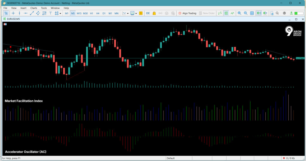
Task: Select the crosshair tool
Action: point(13,13)
